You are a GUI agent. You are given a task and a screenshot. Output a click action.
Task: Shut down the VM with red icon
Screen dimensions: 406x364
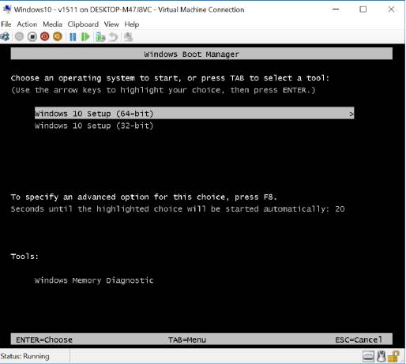coord(45,36)
